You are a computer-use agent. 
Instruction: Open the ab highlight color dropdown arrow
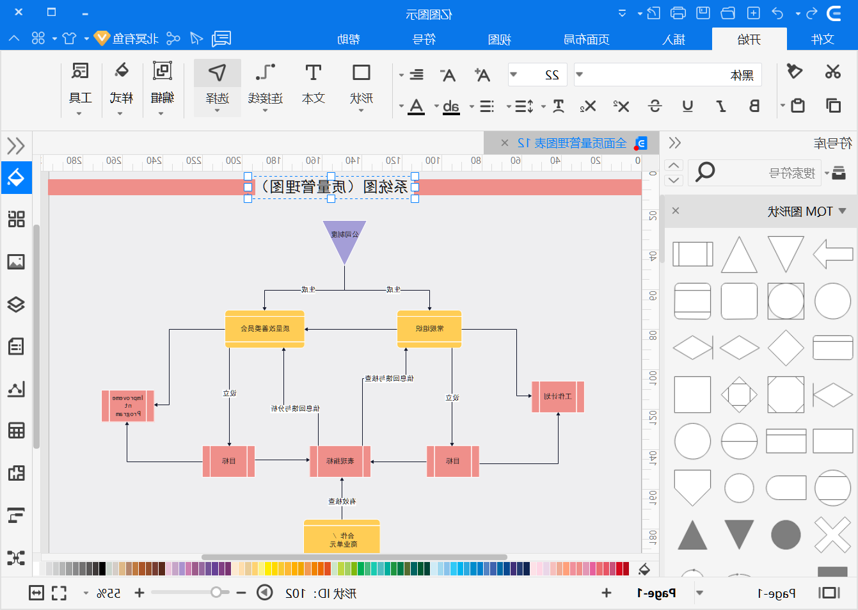436,106
